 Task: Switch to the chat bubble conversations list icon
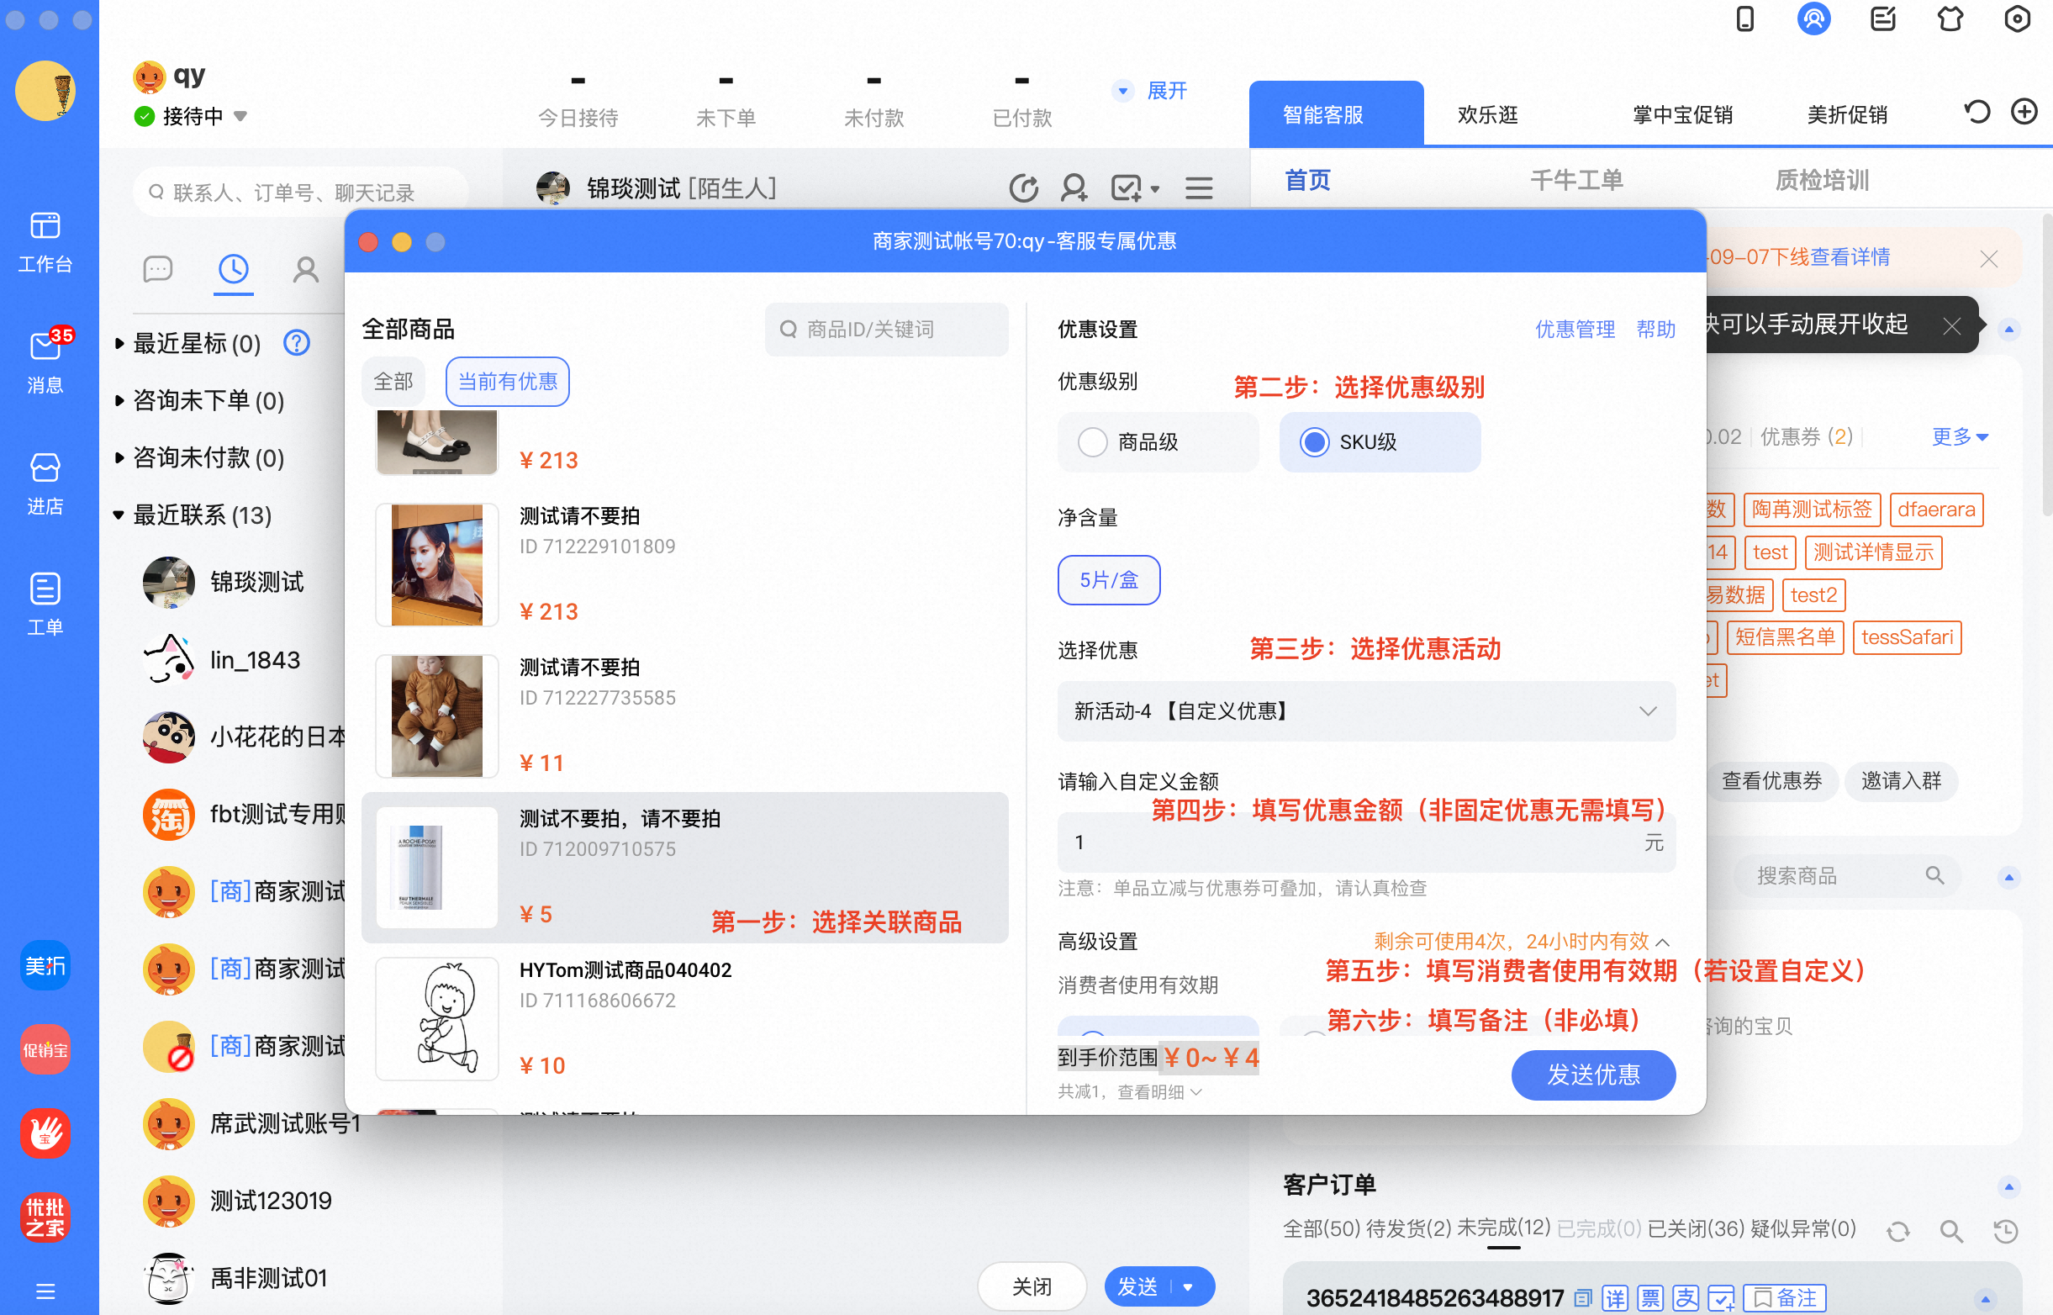coord(158,270)
